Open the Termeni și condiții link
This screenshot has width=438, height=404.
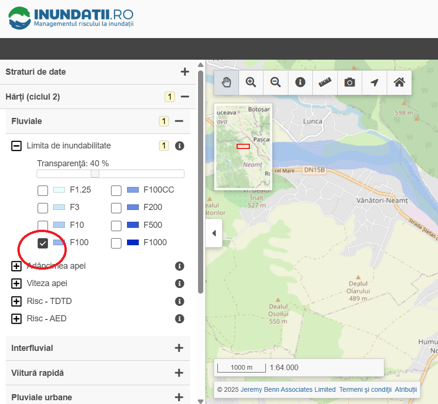[365, 389]
